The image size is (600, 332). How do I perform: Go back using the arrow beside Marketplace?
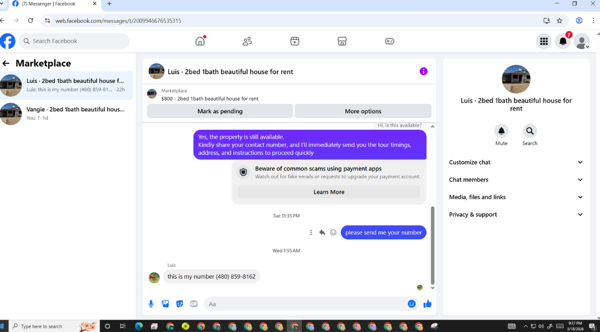pos(6,63)
